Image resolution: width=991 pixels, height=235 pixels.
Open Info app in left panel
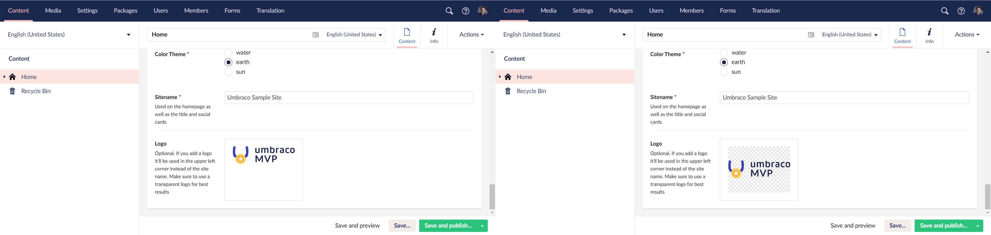click(x=434, y=35)
